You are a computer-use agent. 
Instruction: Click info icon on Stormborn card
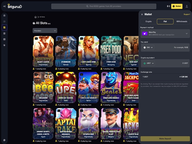pyautogui.click(x=58, y=39)
